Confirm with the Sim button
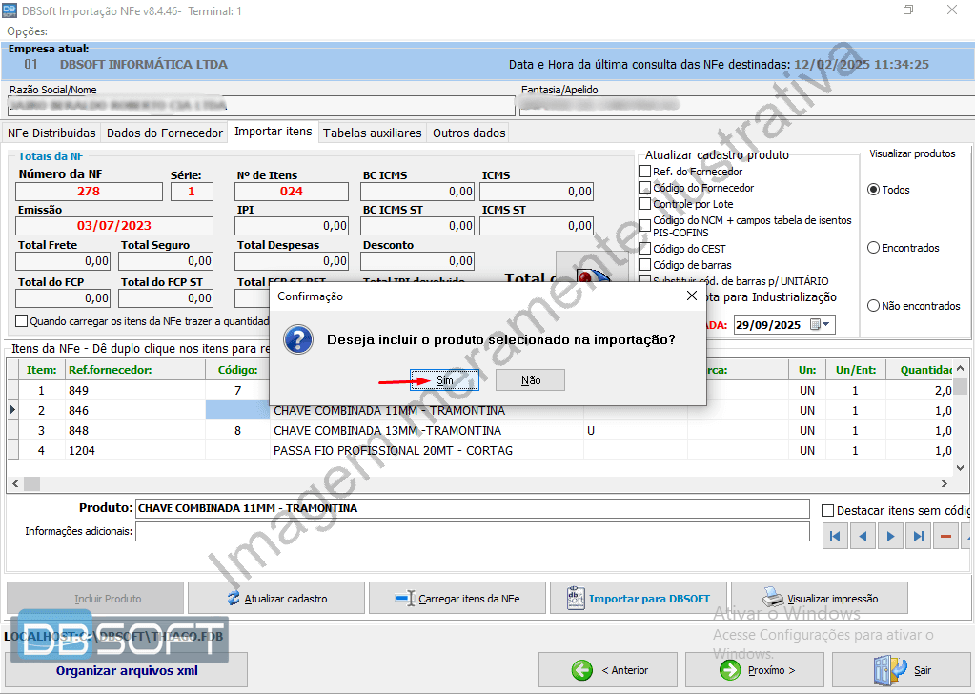 pos(445,380)
